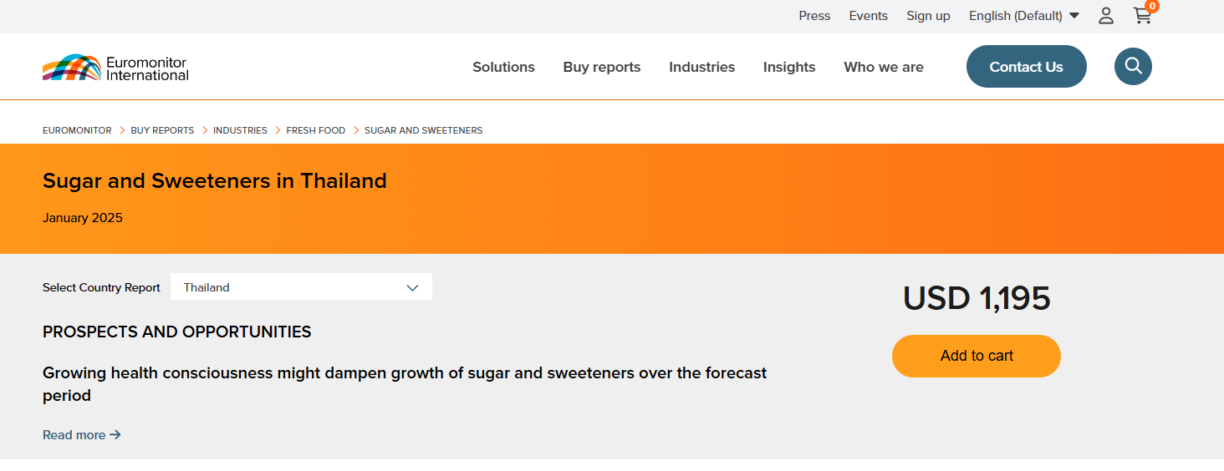This screenshot has width=1224, height=471.
Task: View the shopping cart icon
Action: (x=1142, y=16)
